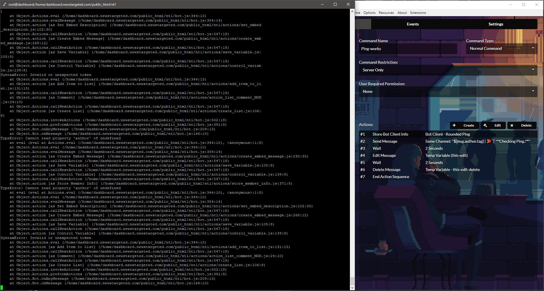Open the Command Type dropdown showing Normal Command
This screenshot has height=291, width=544.
501,48
